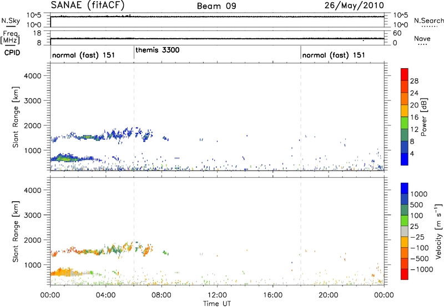Click the 08:00 time axis tick label
This screenshot has height=307, width=444.
coord(162,295)
